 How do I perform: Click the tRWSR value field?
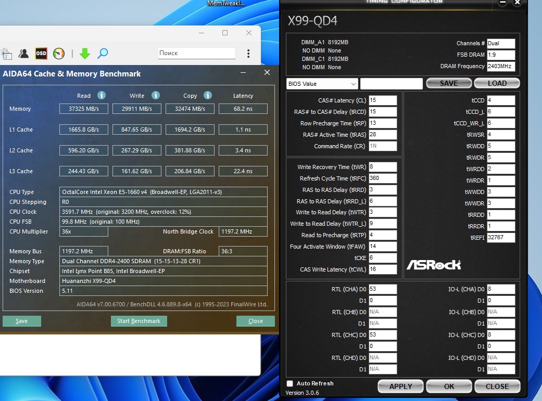click(501, 134)
